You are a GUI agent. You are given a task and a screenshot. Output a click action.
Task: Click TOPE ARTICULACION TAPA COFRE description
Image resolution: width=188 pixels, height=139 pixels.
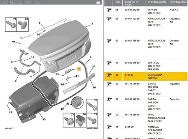[x=156, y=118]
